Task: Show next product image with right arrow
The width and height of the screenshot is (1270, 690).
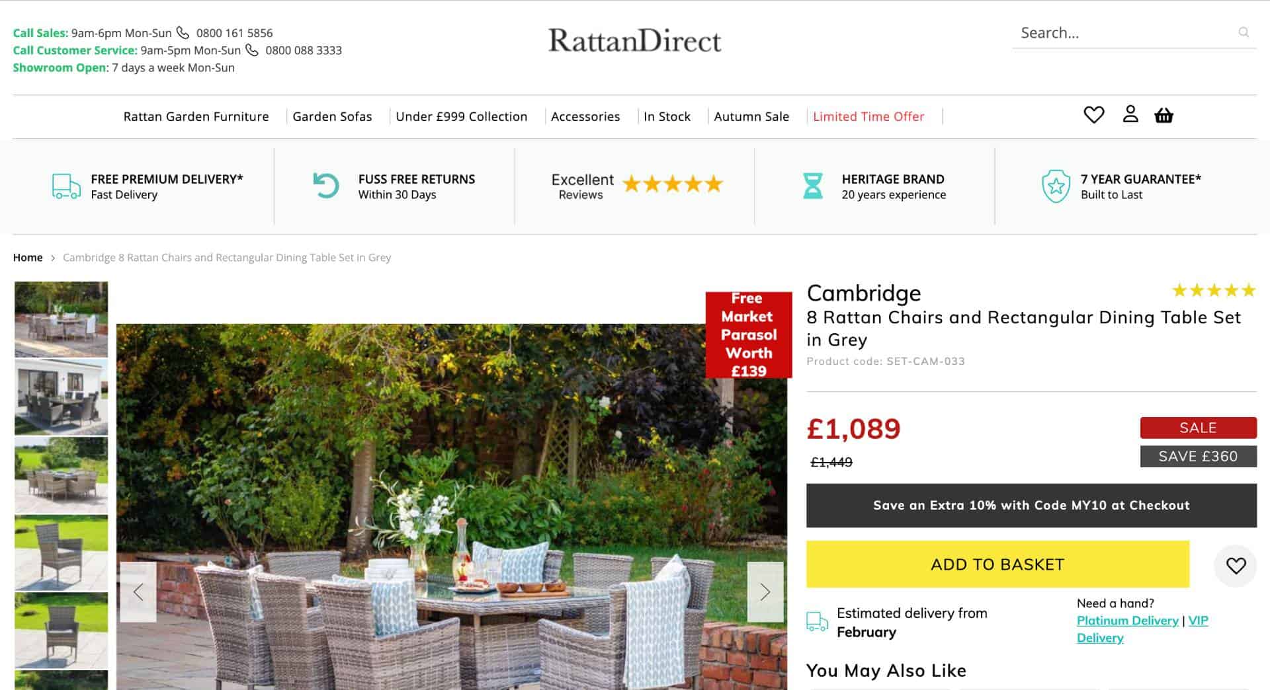Action: [765, 592]
